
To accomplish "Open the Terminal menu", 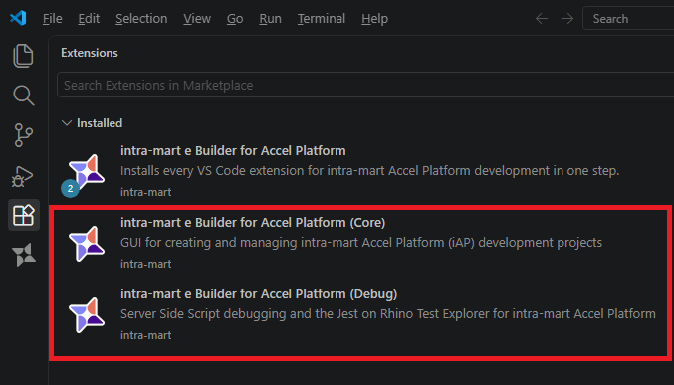I will (x=322, y=19).
